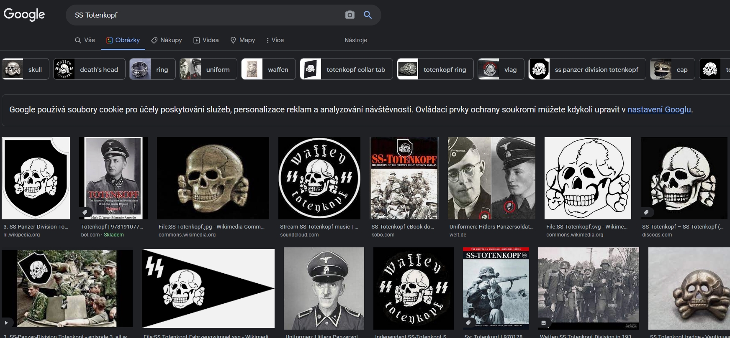Open the tank crew episode 3 thumbnail
Viewport: 730px width, 338px height.
click(67, 289)
